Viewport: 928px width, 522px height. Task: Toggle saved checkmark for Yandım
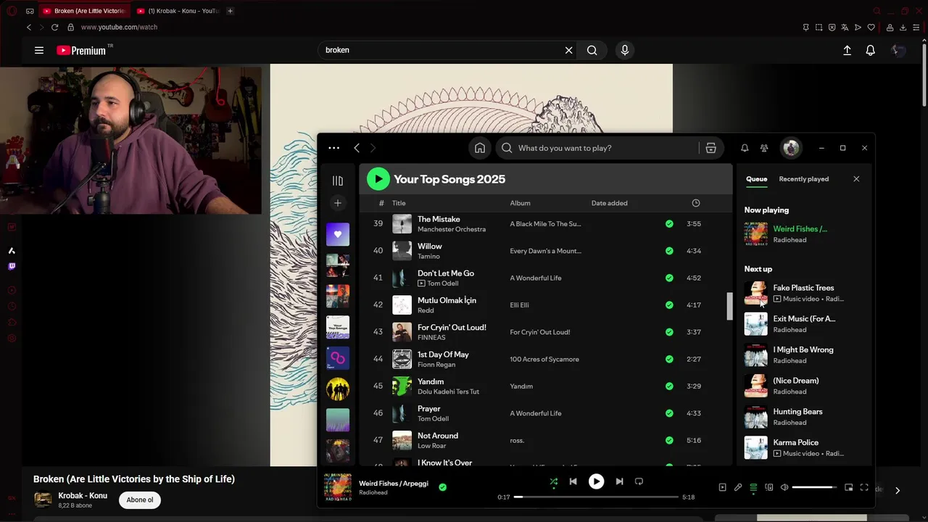[669, 386]
